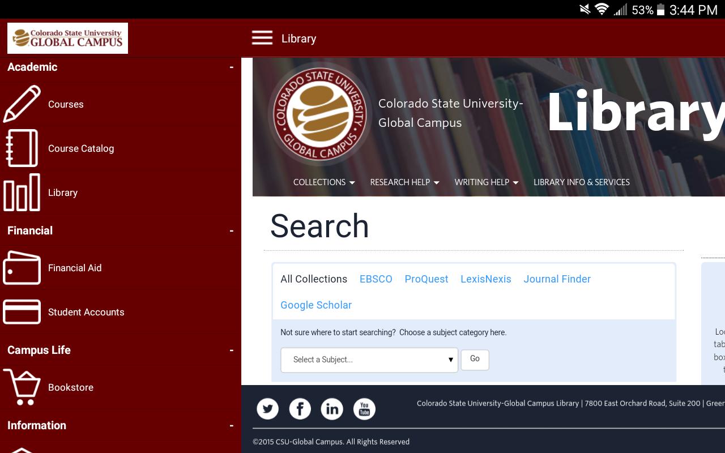The image size is (725, 453).
Task: Open Student Accounts from the sidebar
Action: (x=86, y=312)
